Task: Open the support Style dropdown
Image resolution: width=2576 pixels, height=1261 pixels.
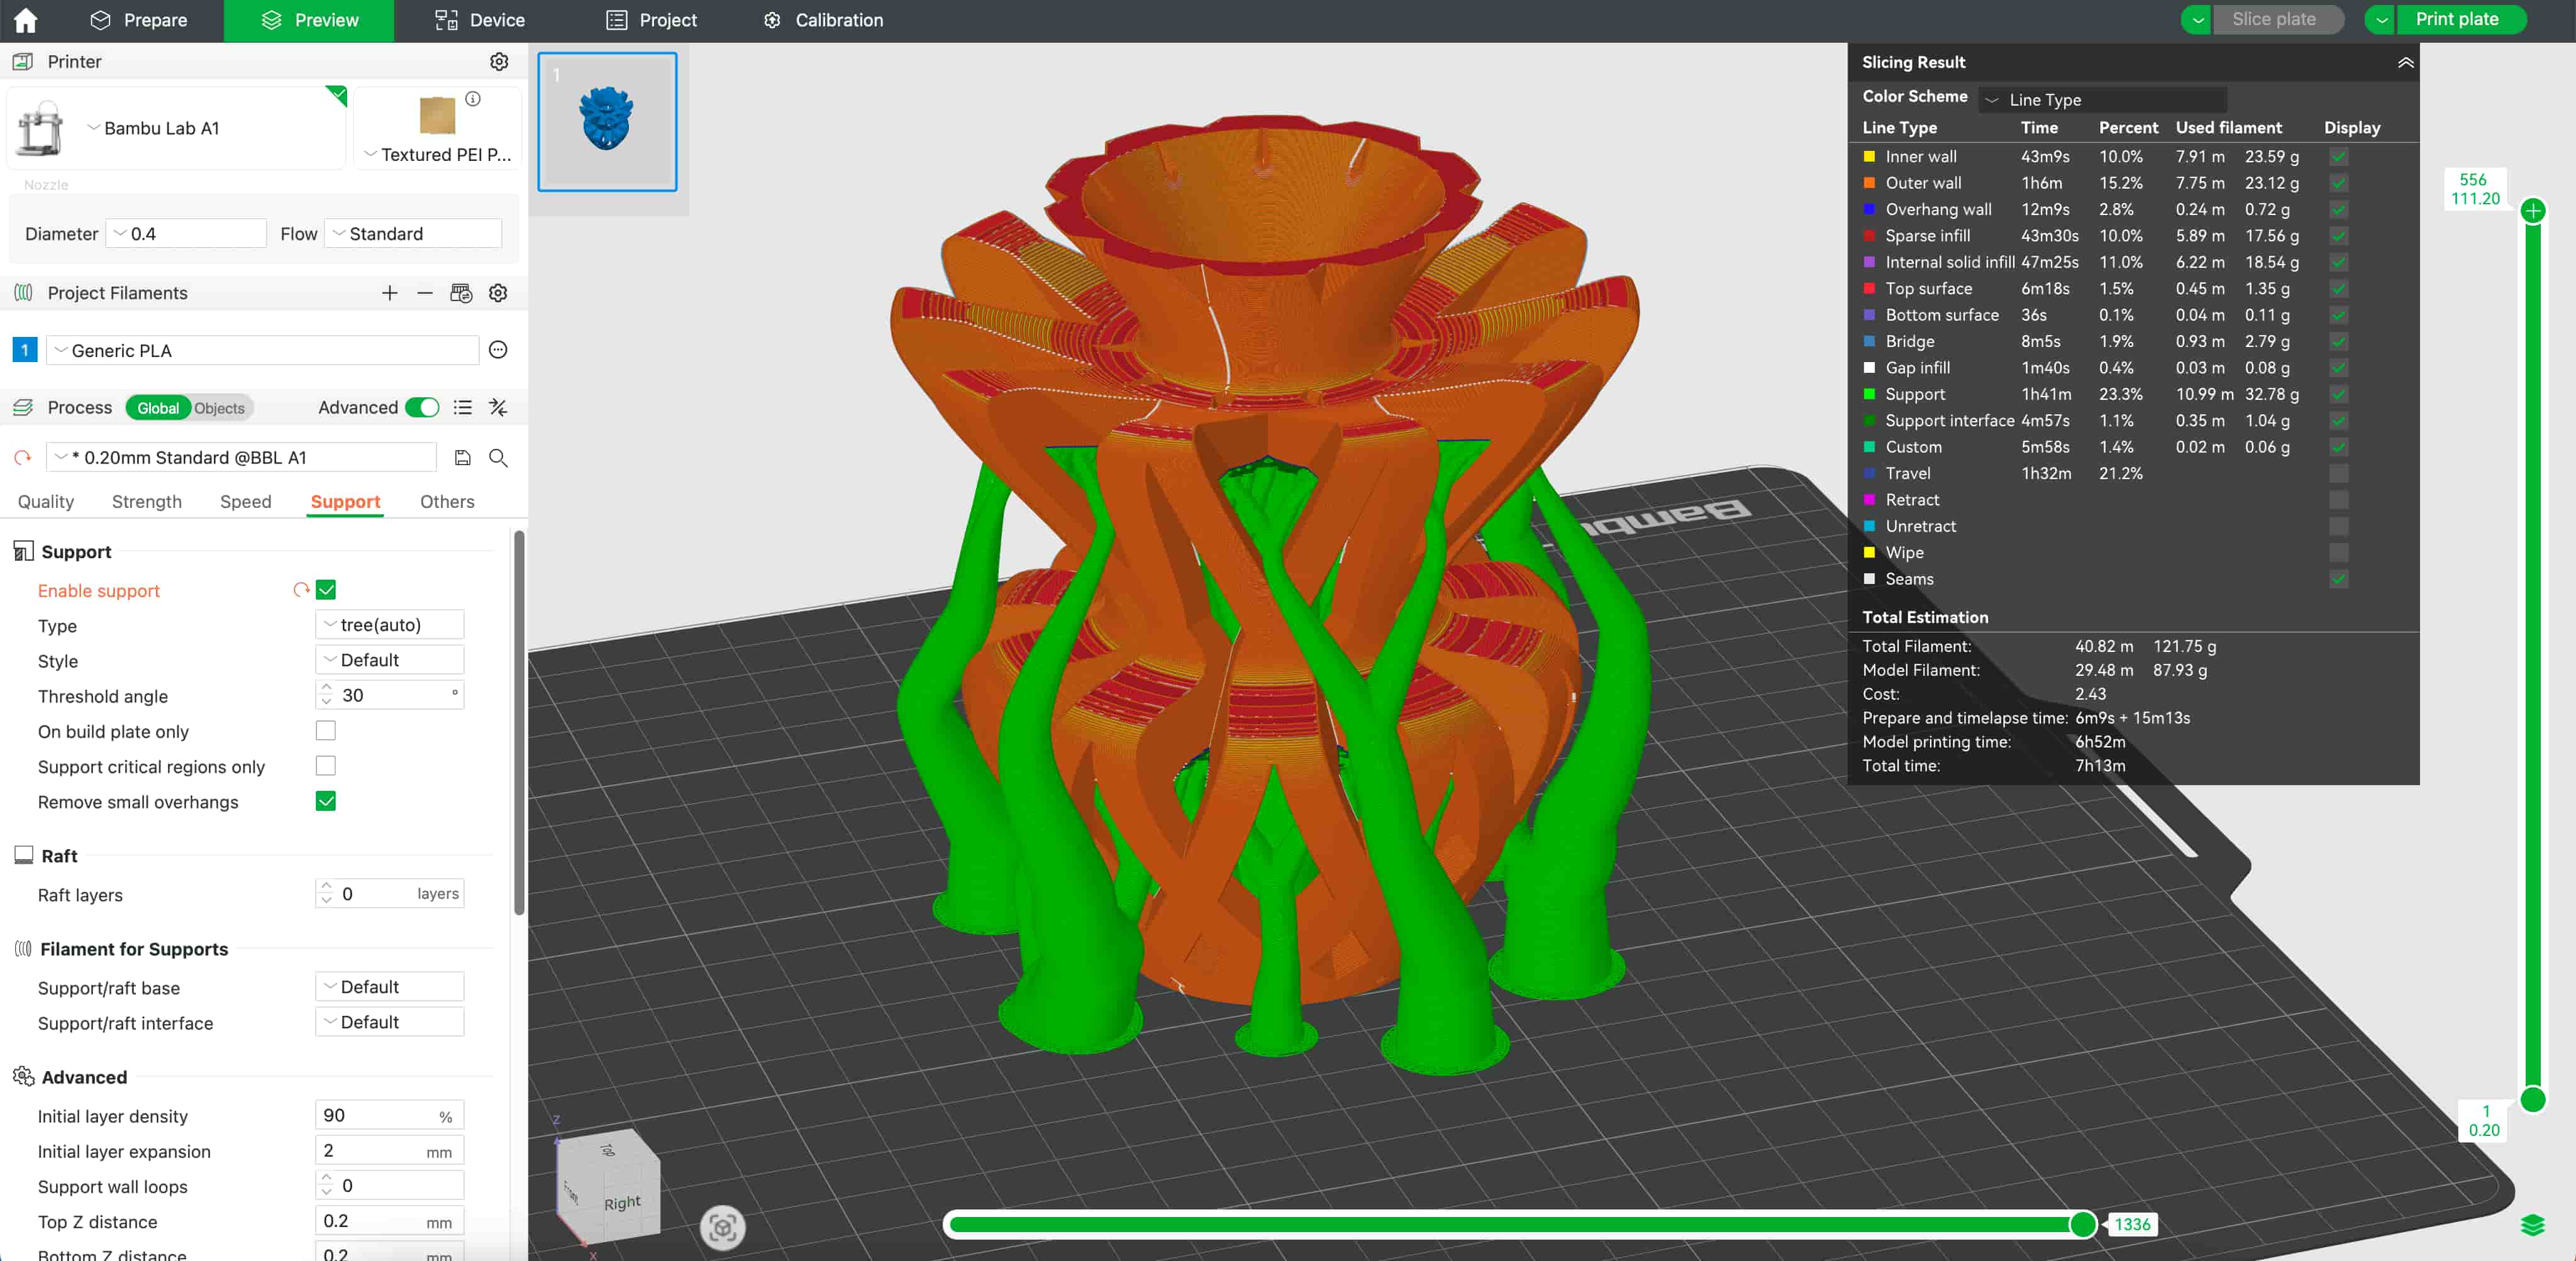Action: (390, 659)
